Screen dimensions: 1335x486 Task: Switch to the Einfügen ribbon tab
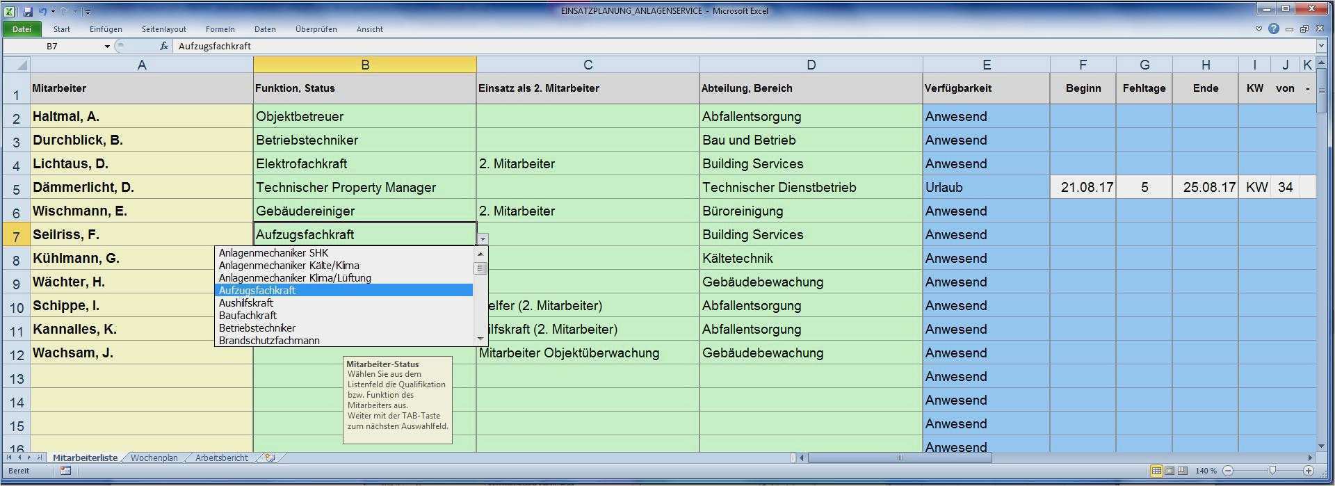106,29
